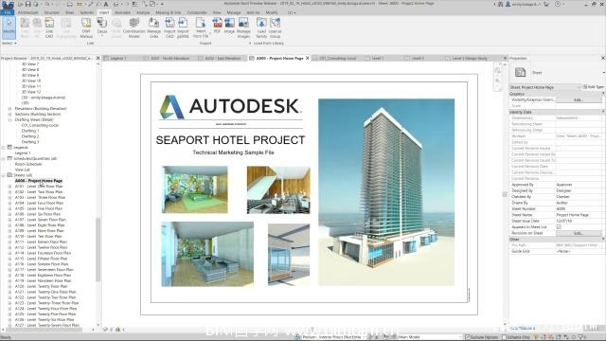The width and height of the screenshot is (606, 341).
Task: Select A101 - Level One Floor Plan sheet
Action: (39, 187)
